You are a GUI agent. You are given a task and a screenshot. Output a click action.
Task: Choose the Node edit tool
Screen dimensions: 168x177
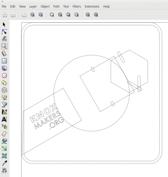pos(4,32)
